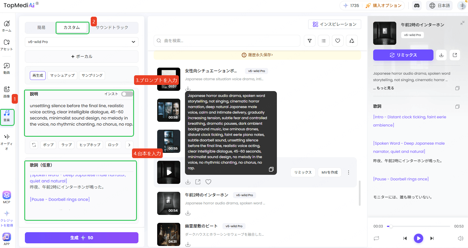Screen dimensions: 468x248
Task: Open the 日本語 language selector
Action: 440,6
